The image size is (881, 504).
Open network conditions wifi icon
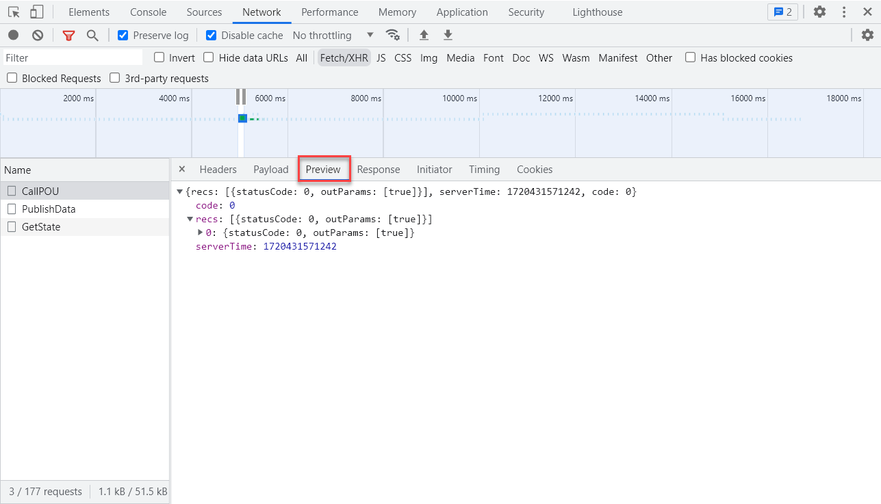click(392, 35)
